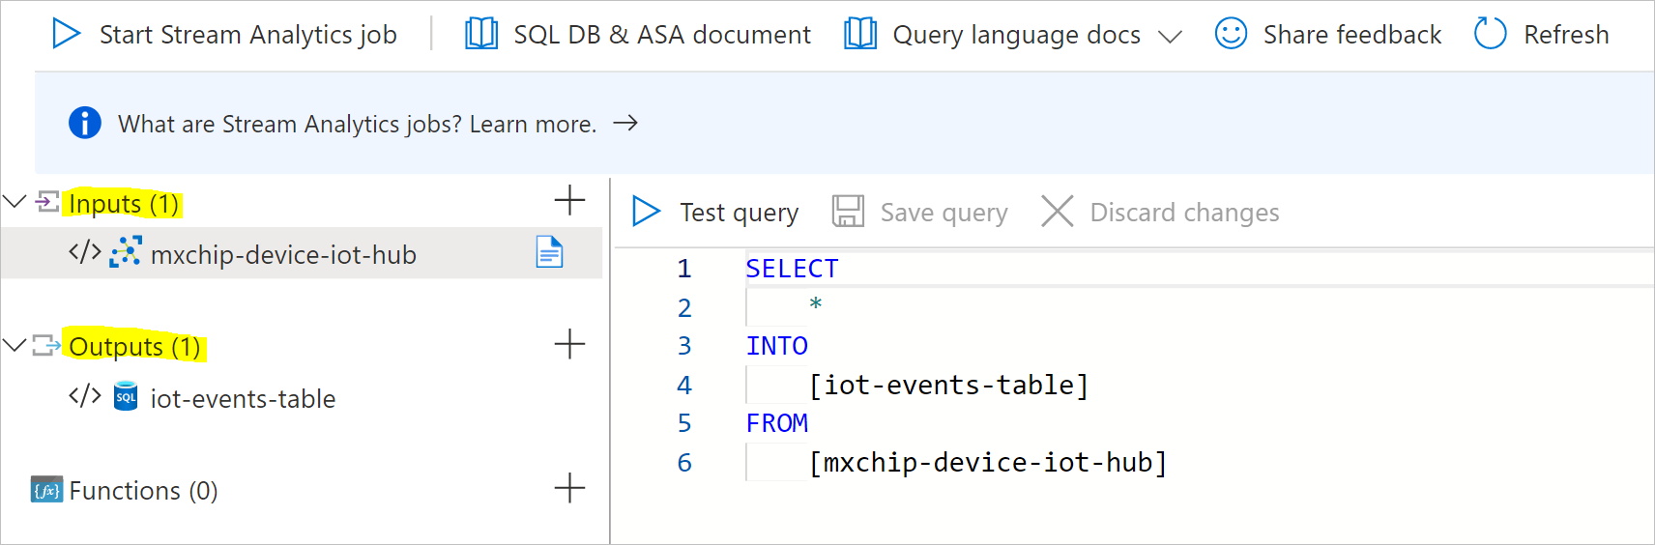Follow the Learn more arrow icon
The height and width of the screenshot is (545, 1655).
pyautogui.click(x=625, y=123)
